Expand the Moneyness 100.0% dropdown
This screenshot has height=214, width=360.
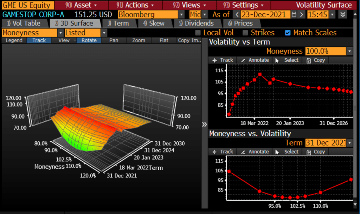pos(349,51)
